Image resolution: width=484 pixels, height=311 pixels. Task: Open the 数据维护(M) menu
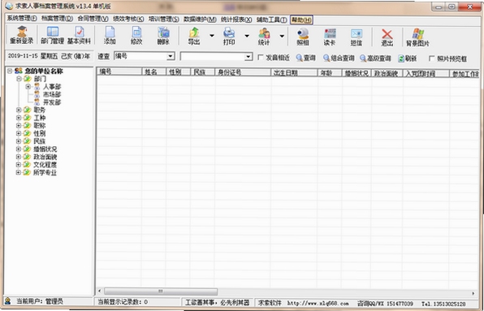200,19
